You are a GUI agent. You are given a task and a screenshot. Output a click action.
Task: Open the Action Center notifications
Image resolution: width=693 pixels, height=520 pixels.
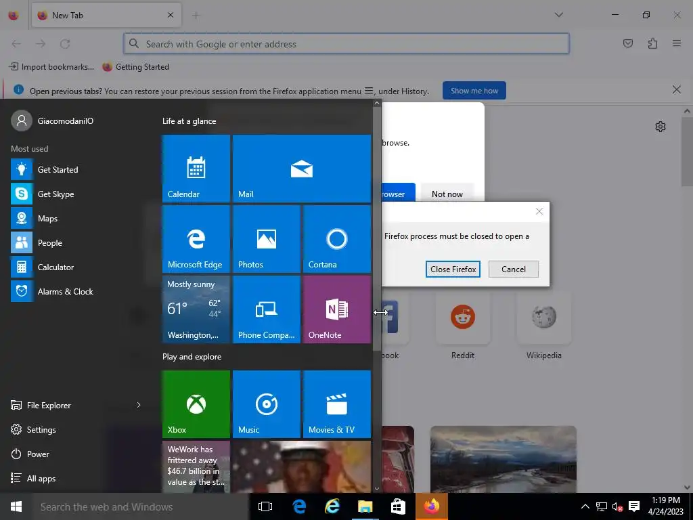click(634, 506)
